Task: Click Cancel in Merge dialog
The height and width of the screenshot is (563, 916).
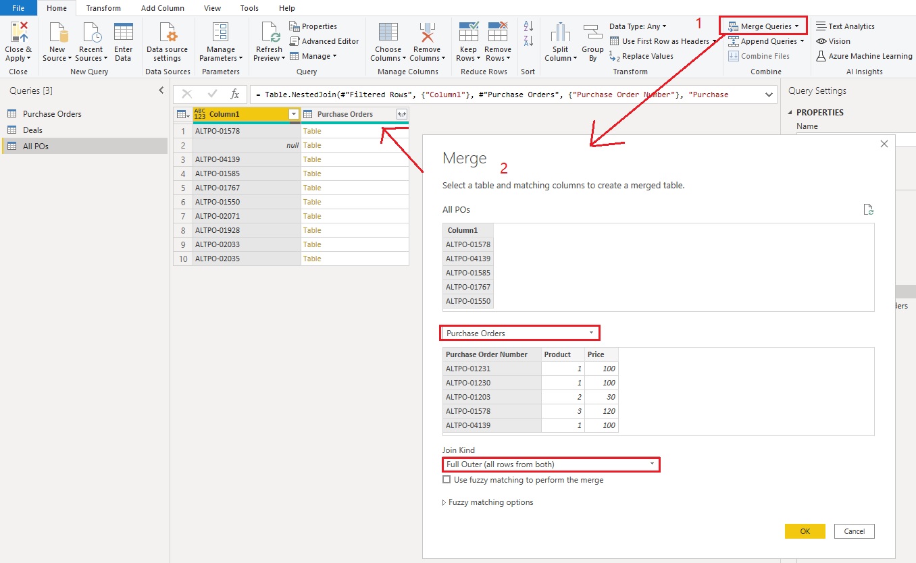Action: click(854, 531)
